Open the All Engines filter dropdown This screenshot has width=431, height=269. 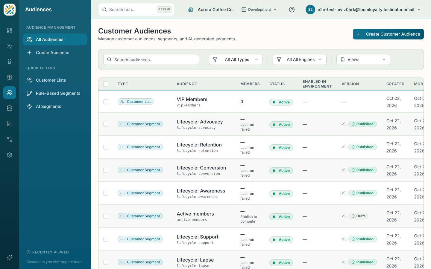[x=300, y=59]
